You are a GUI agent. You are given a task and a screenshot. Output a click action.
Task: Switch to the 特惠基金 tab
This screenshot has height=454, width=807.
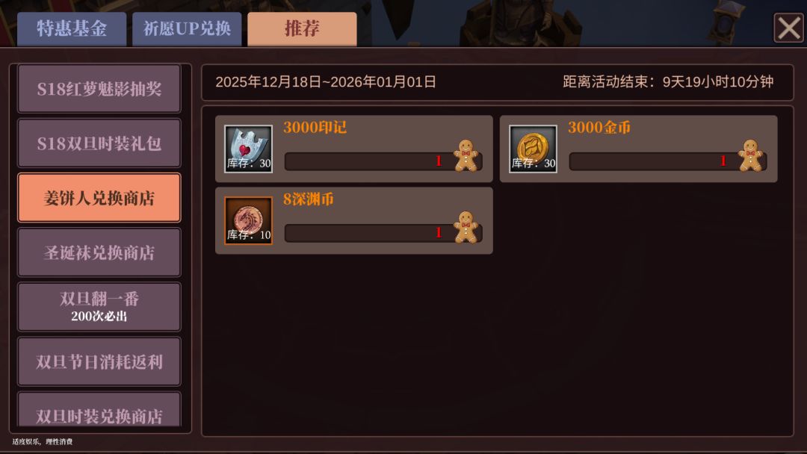point(72,29)
